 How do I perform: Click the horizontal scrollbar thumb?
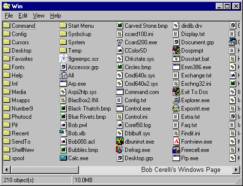click(x=45, y=169)
